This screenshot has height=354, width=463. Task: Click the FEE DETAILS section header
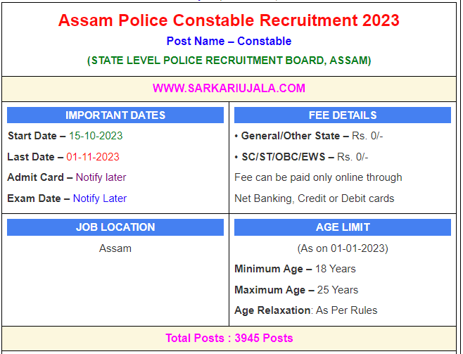pos(342,115)
